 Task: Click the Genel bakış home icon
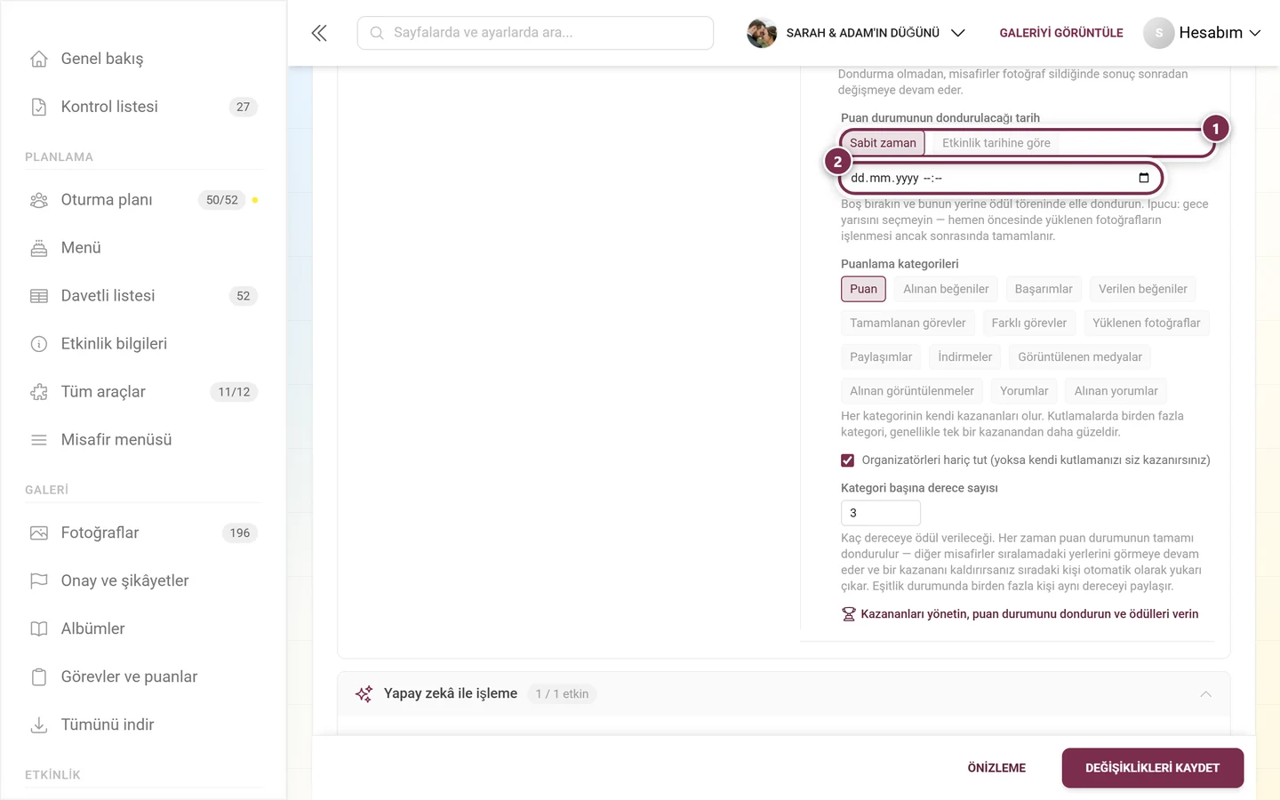pyautogui.click(x=39, y=59)
